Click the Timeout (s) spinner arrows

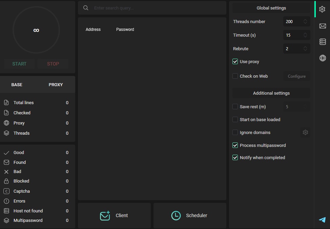(305, 35)
